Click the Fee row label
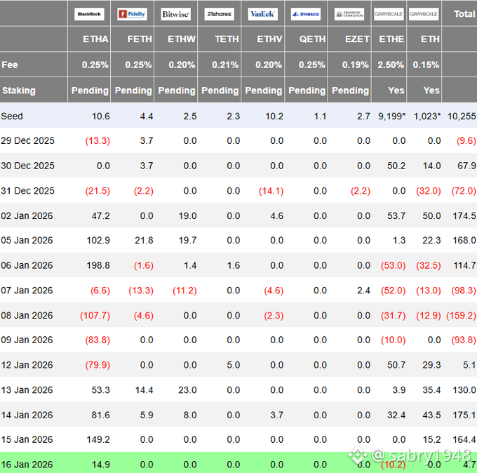 [x=10, y=65]
